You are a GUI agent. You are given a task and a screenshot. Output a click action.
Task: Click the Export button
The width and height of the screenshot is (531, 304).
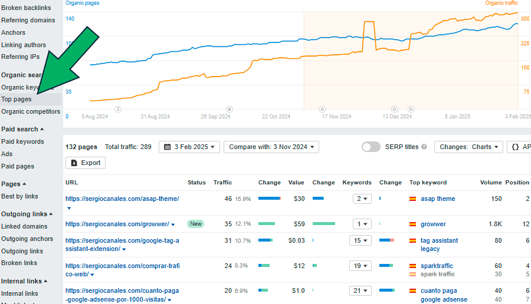(x=86, y=163)
